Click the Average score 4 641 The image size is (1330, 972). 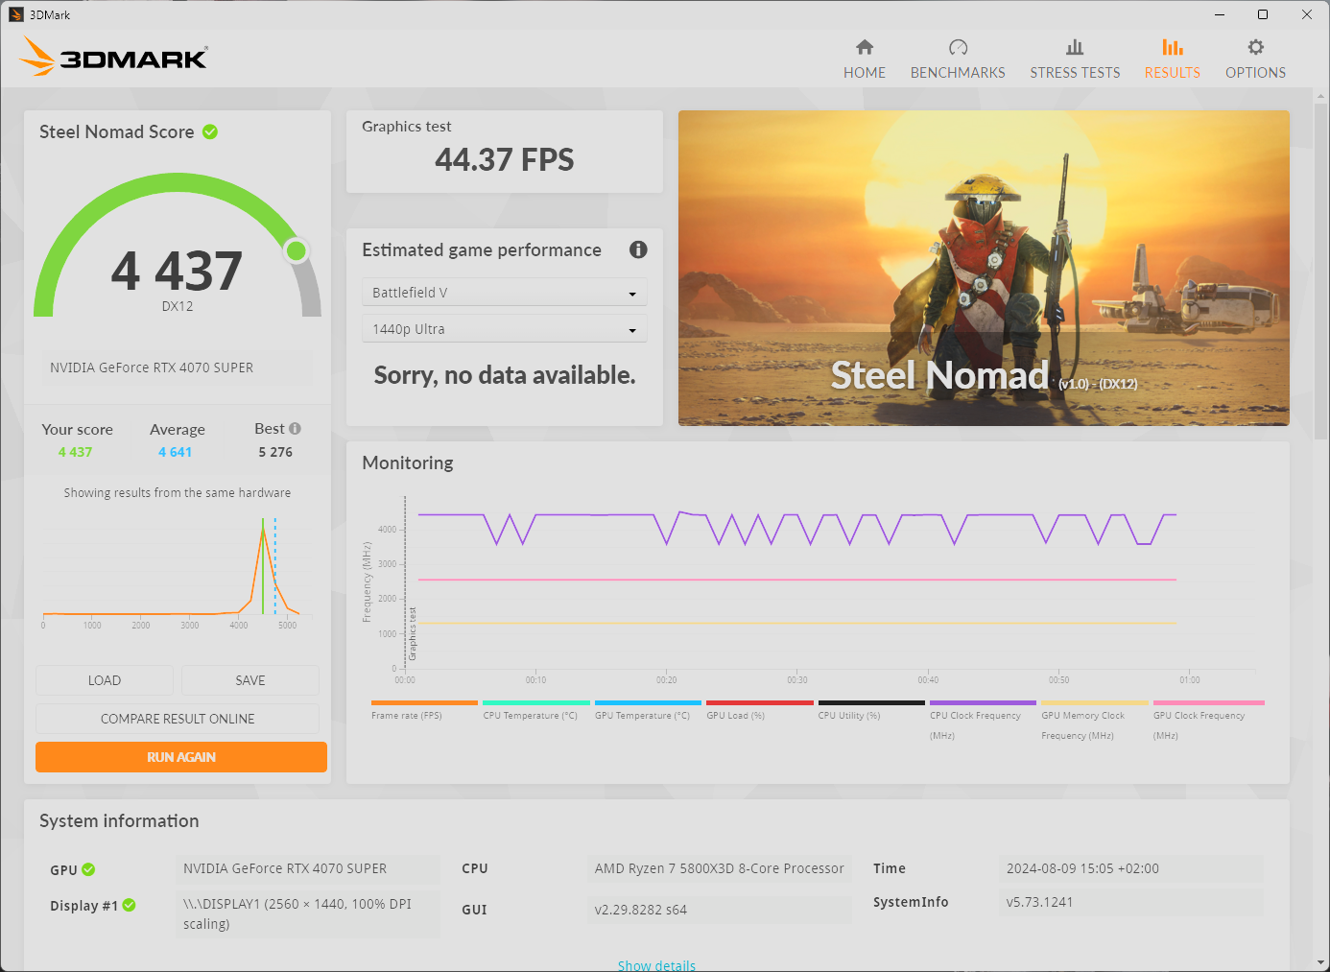176,452
